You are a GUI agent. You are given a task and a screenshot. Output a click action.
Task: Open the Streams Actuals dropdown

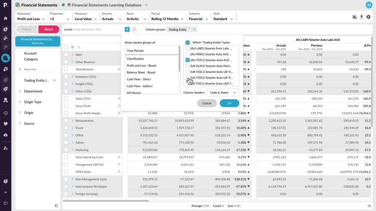coord(112,19)
